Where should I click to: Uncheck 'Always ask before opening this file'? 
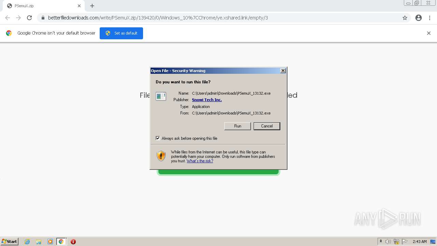click(158, 138)
